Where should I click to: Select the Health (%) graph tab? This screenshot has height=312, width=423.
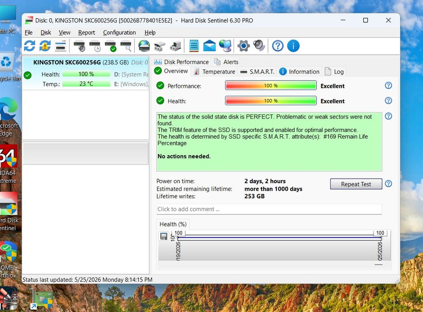coord(173,224)
